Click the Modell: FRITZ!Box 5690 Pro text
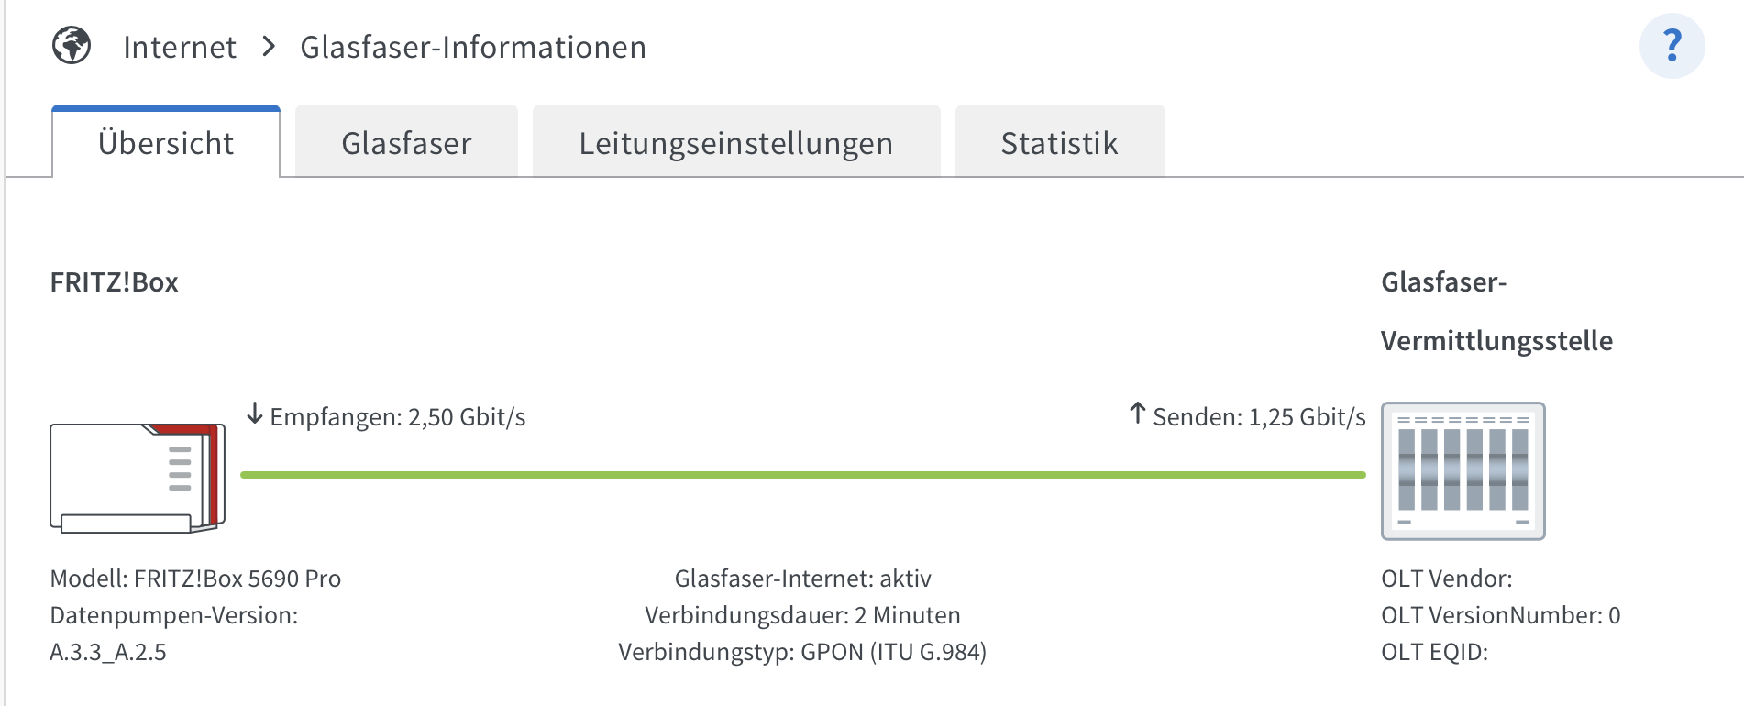Image resolution: width=1744 pixels, height=706 pixels. point(195,579)
